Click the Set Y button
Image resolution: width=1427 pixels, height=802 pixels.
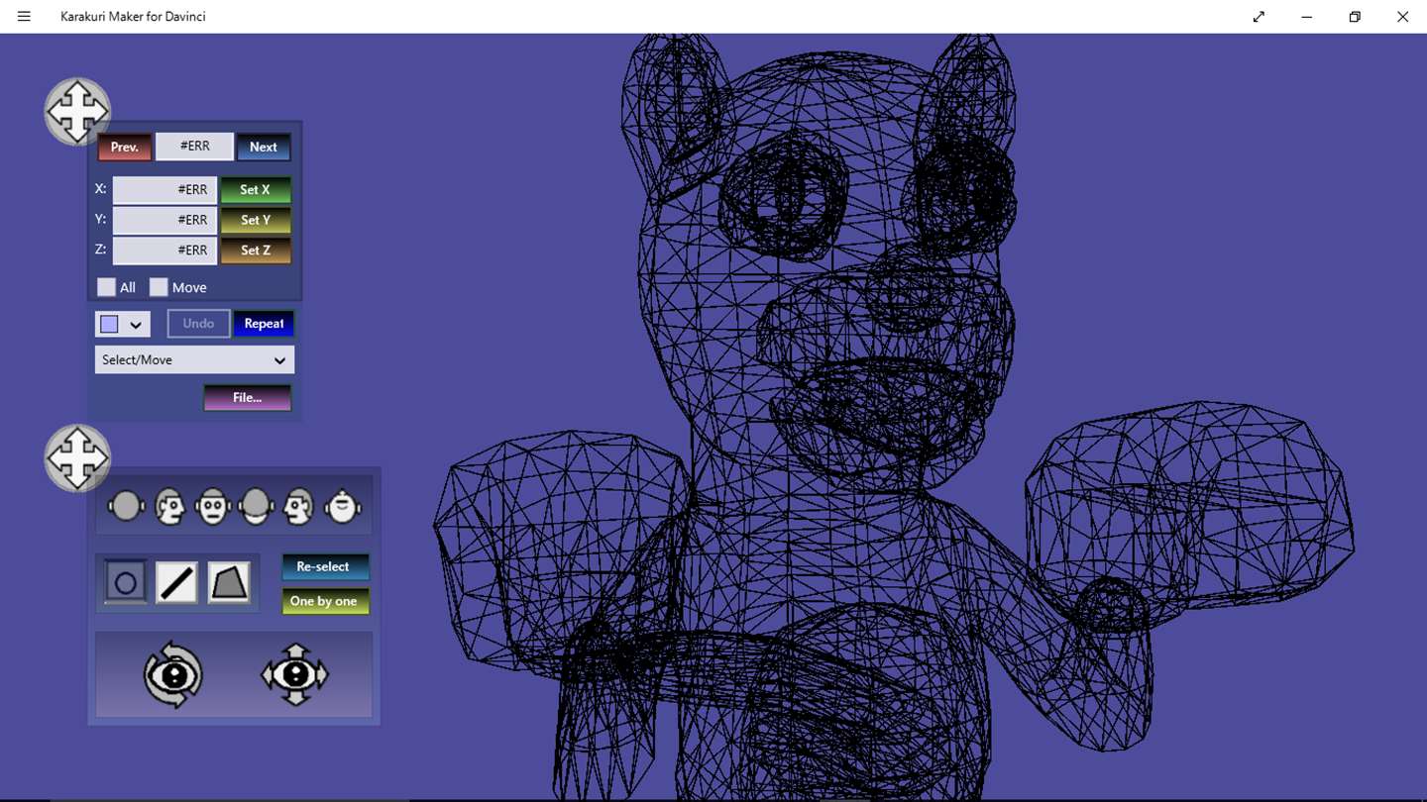click(x=256, y=220)
